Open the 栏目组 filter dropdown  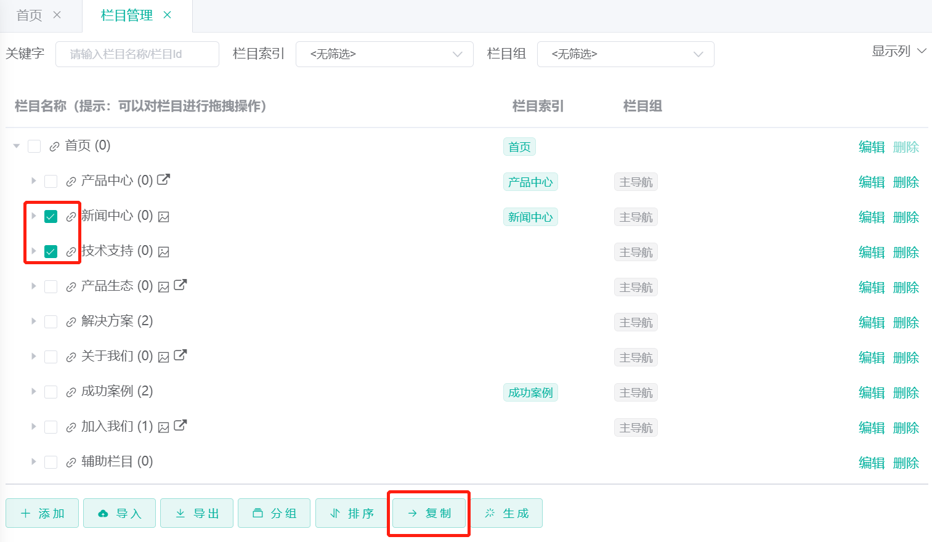625,54
